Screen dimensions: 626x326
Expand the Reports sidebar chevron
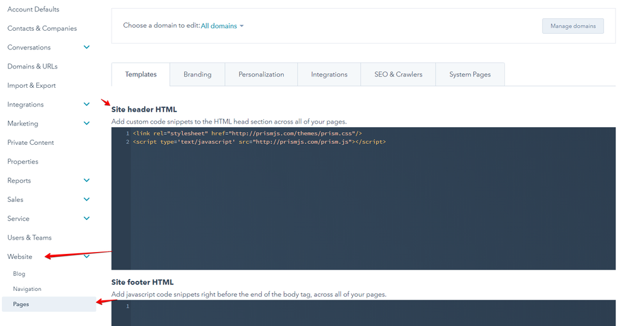coord(86,181)
